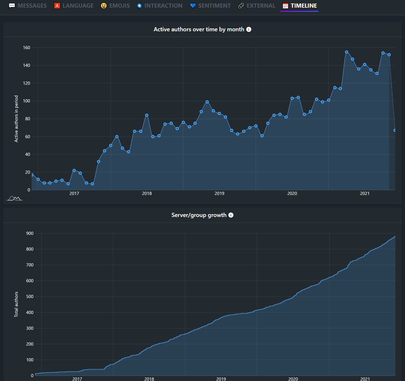405x381 pixels.
Task: Switch to the EMOJIS tab
Action: point(120,5)
